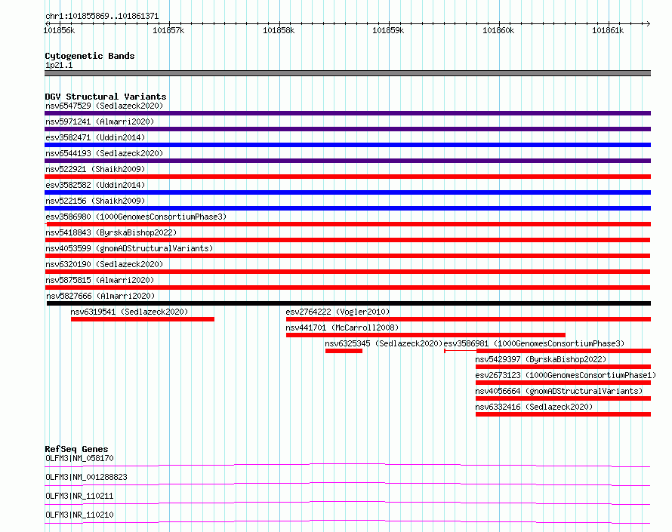
Task: Open the esv3582471 (Uddin2014) variant label
Action: pos(95,137)
